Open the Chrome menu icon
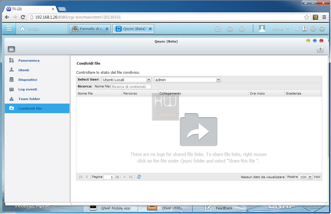The image size is (331, 214). point(324,17)
